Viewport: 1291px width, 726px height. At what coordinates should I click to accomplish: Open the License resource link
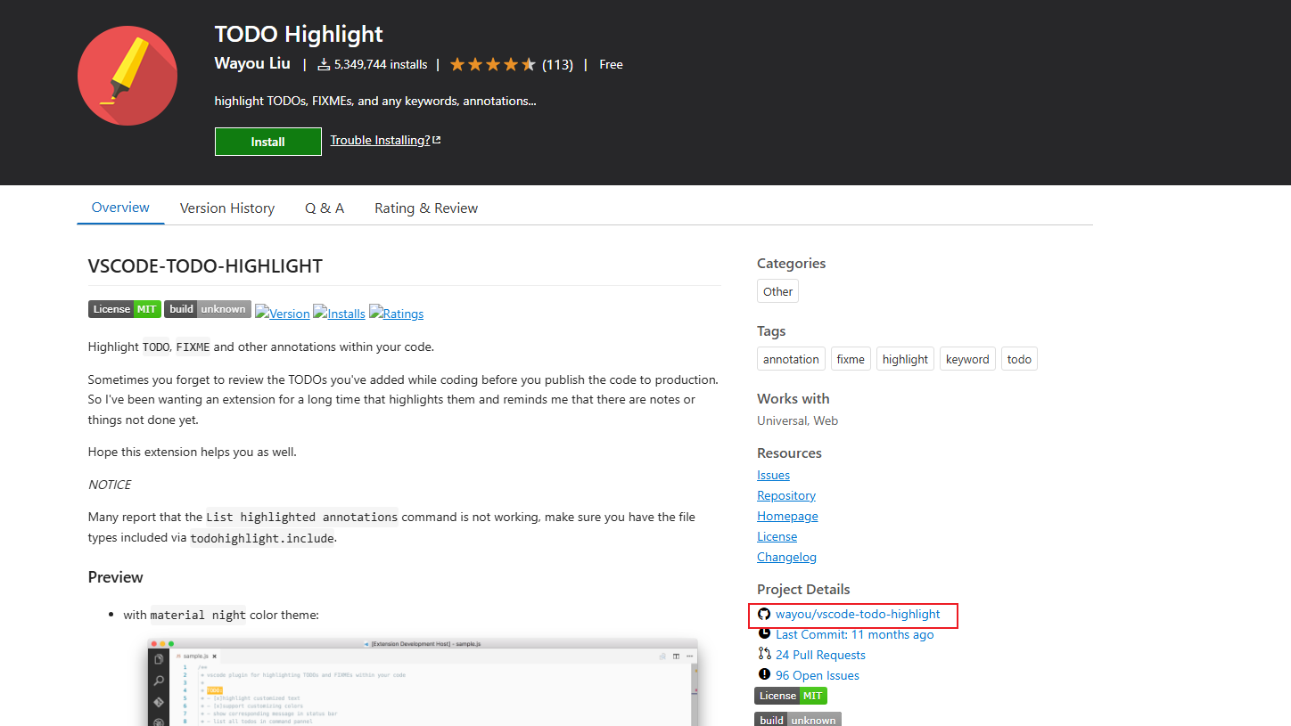click(x=777, y=536)
